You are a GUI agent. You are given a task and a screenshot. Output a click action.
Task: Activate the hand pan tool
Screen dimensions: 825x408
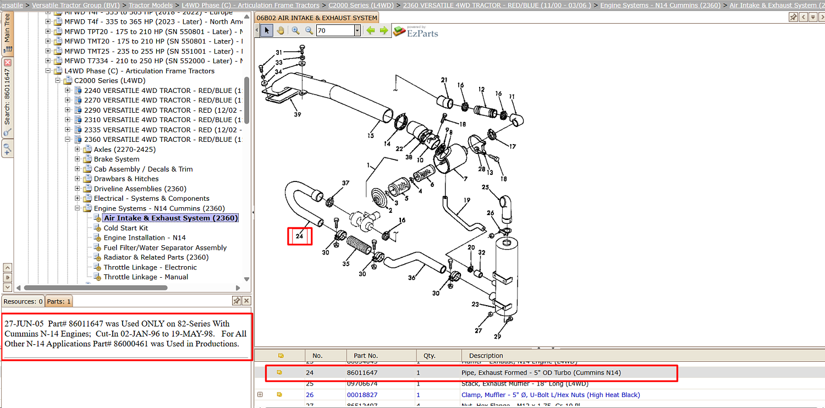point(280,31)
